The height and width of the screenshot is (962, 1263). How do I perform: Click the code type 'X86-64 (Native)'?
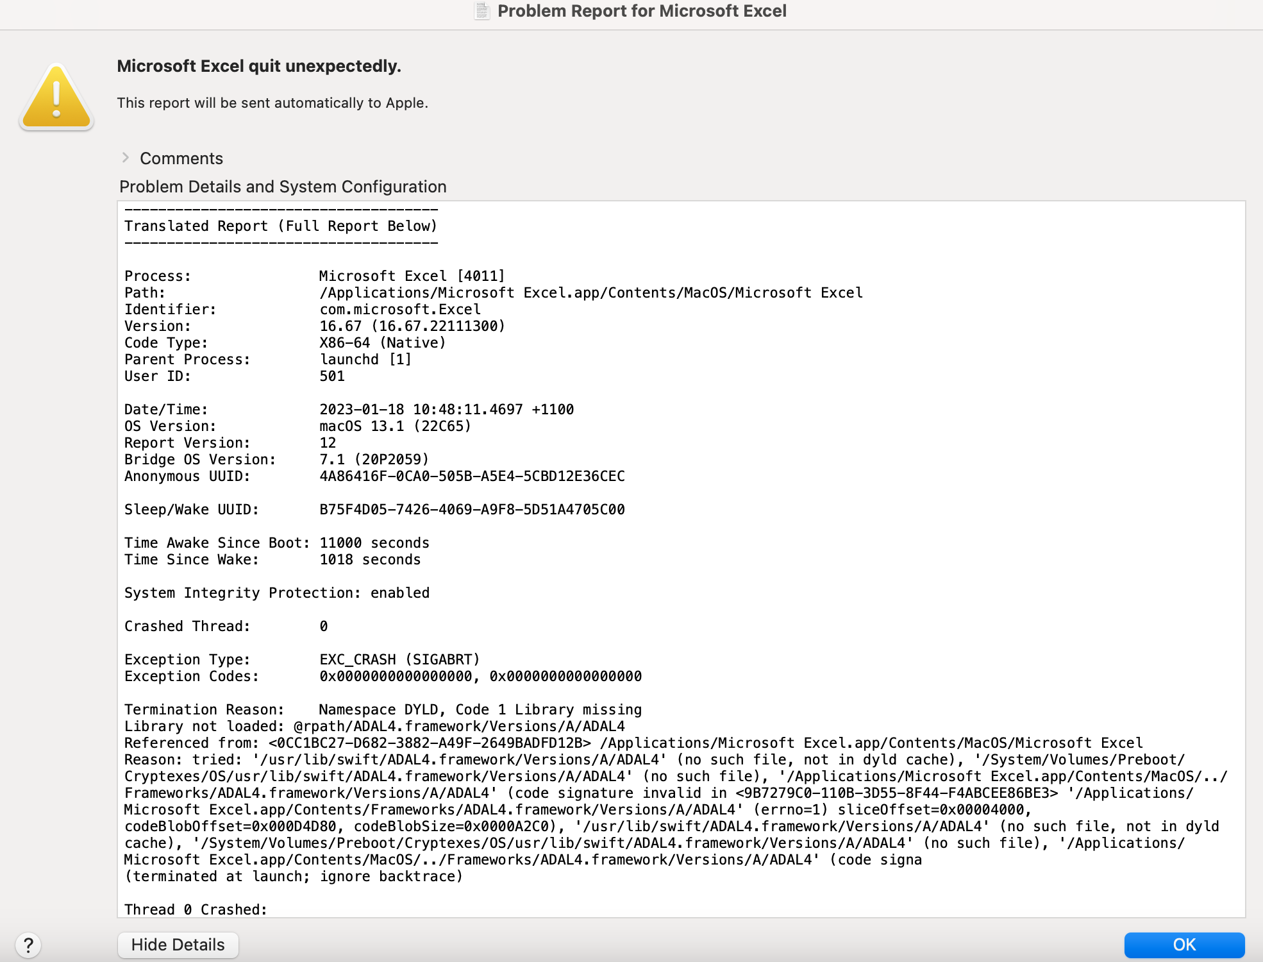click(x=383, y=342)
